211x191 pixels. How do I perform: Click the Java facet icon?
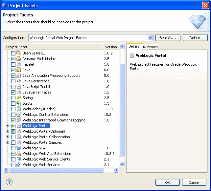click(19, 70)
